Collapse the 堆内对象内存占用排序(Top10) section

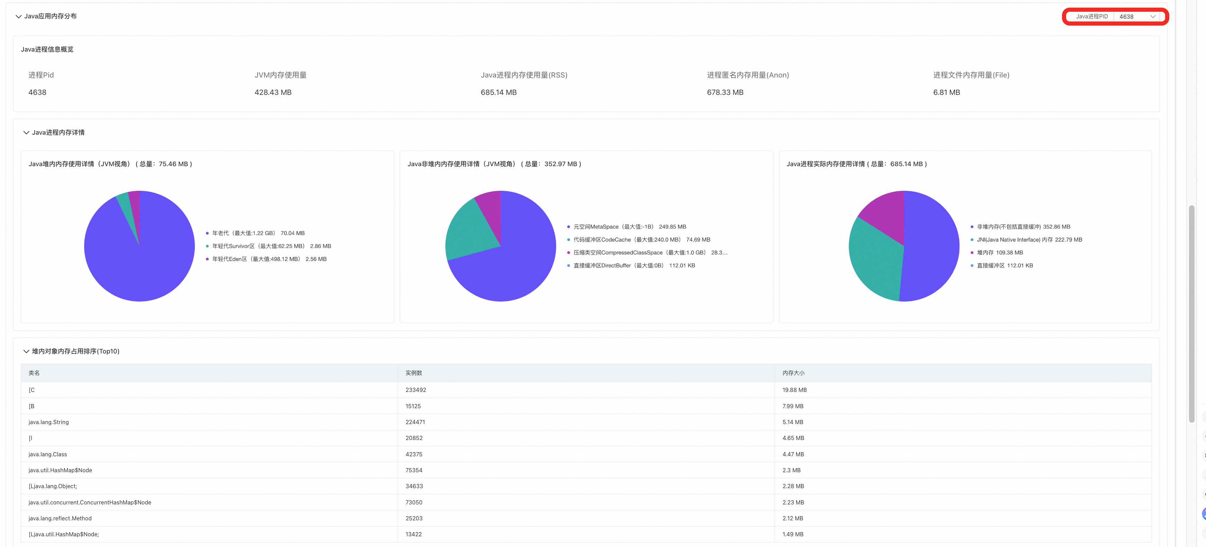(26, 351)
